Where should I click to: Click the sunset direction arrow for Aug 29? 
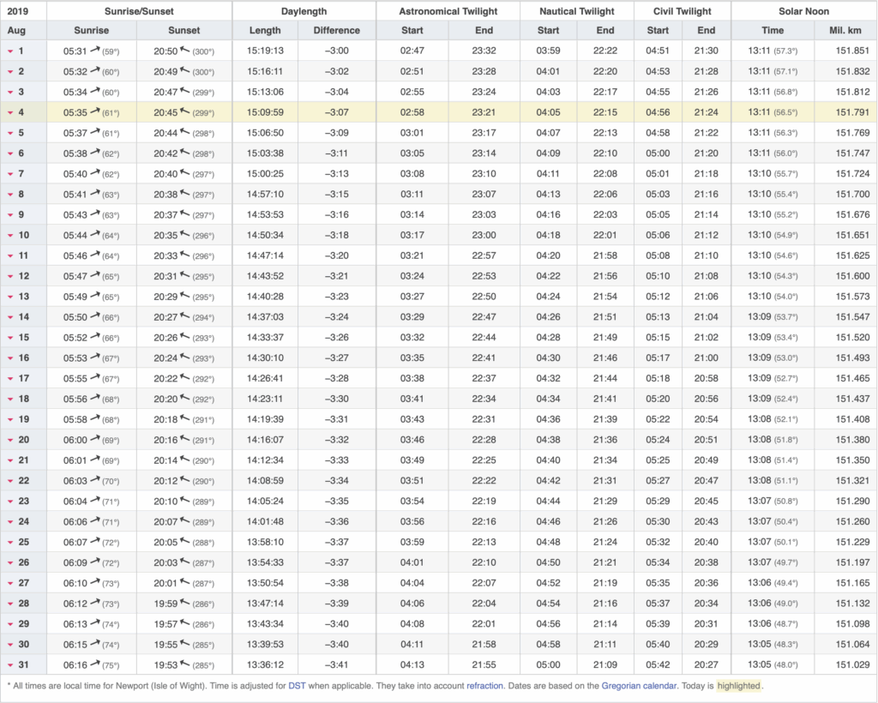(x=185, y=623)
